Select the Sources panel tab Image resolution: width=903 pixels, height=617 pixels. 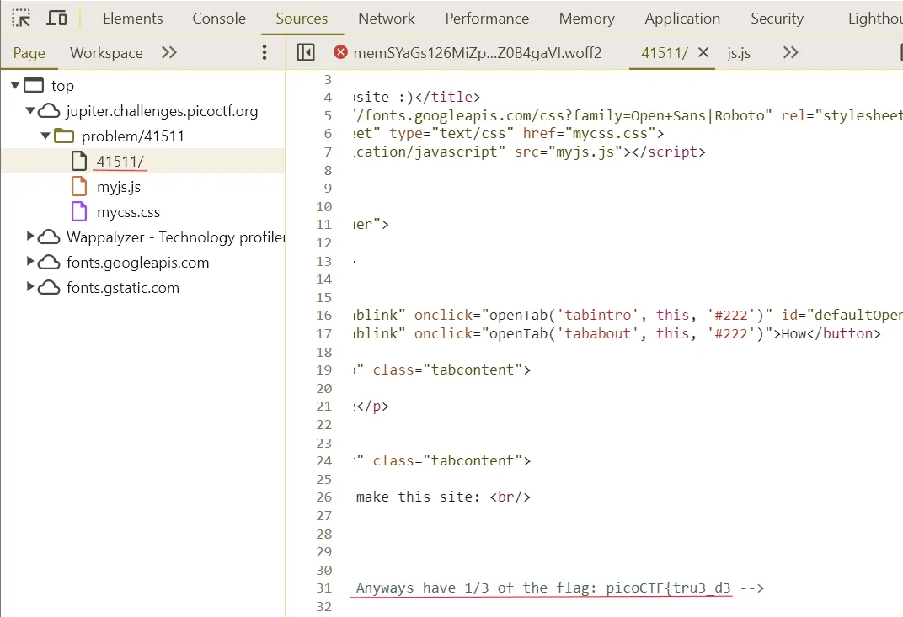302,19
